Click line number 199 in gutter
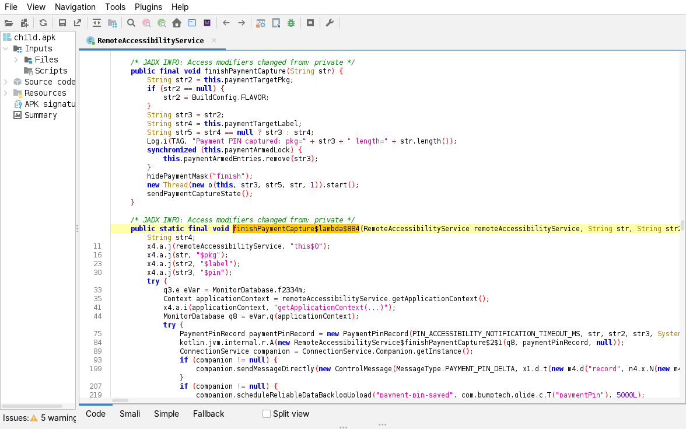The height and width of the screenshot is (429, 686). tap(96, 369)
